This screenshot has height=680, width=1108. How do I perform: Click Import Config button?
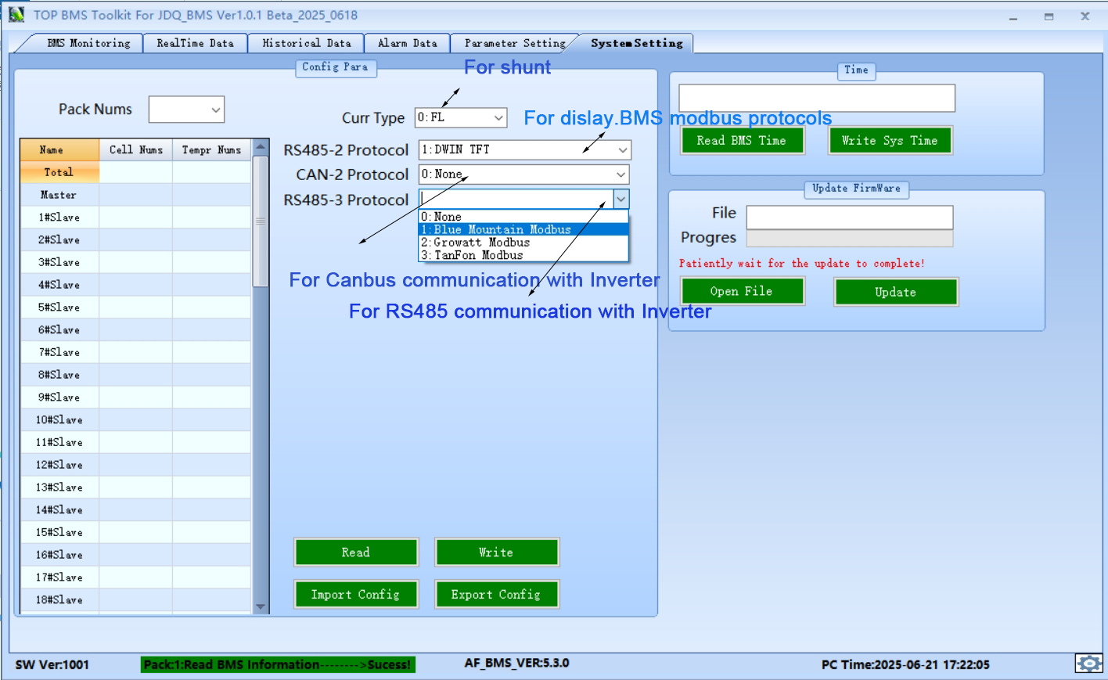356,595
